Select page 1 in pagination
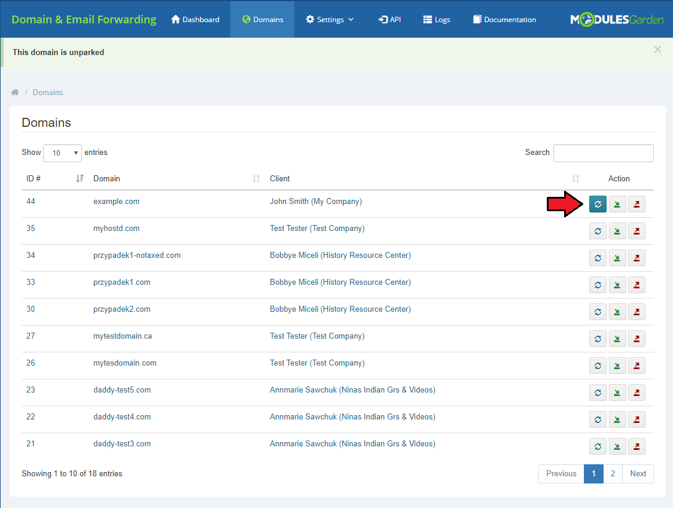Image resolution: width=673 pixels, height=508 pixels. pyautogui.click(x=593, y=474)
